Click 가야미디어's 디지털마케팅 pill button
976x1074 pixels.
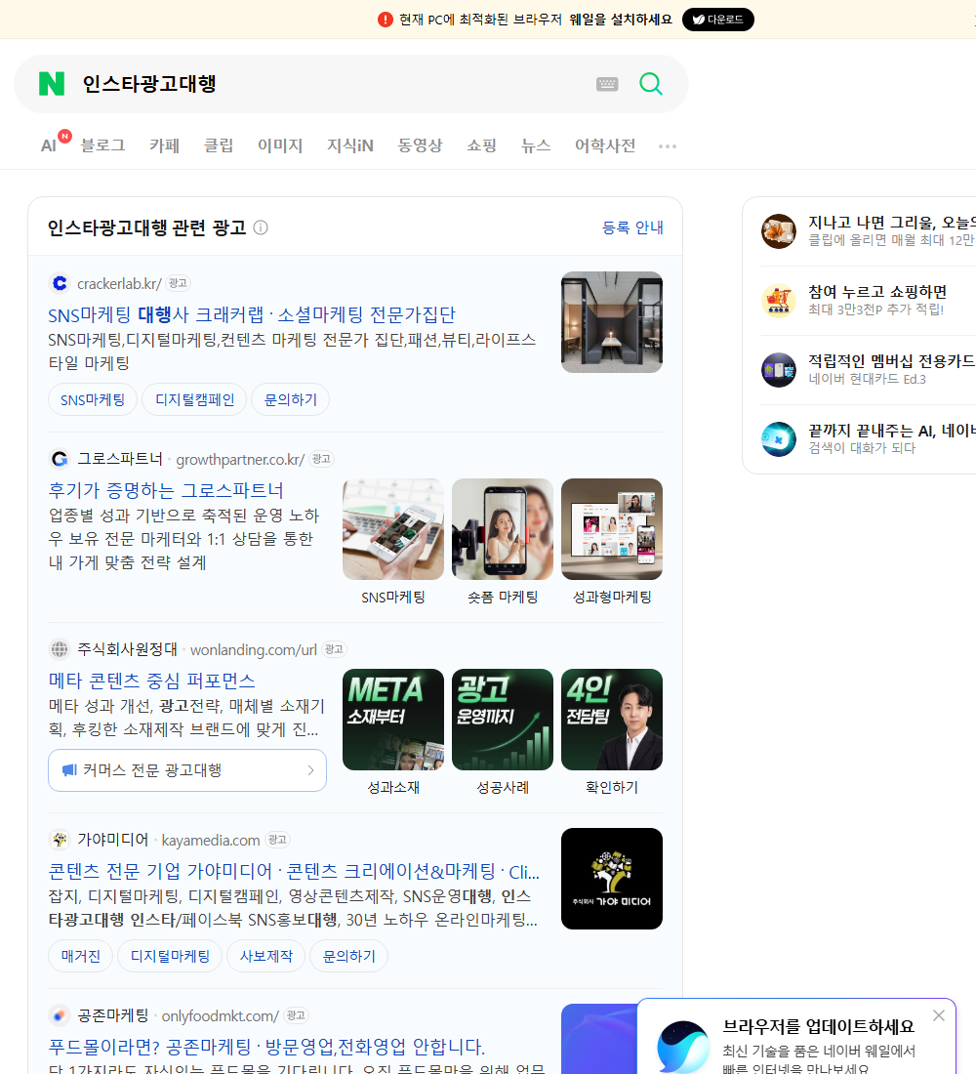coord(170,956)
